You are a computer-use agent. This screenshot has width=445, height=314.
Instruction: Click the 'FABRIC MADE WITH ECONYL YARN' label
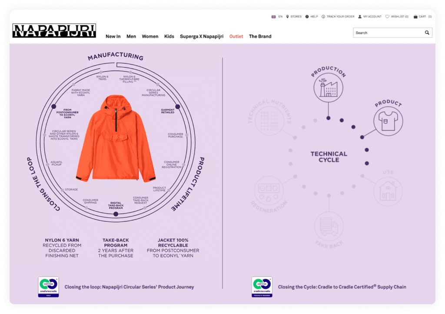81,93
